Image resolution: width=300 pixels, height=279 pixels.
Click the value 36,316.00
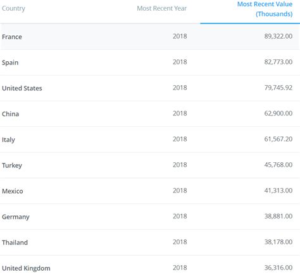pos(278,268)
